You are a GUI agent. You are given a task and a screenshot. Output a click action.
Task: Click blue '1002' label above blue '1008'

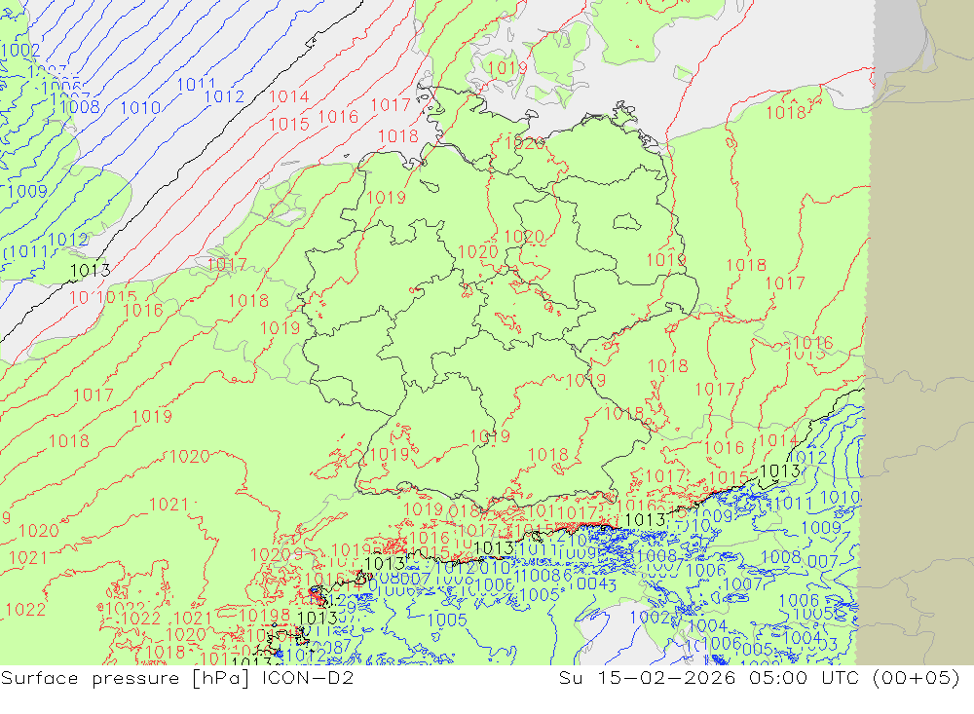tap(20, 50)
